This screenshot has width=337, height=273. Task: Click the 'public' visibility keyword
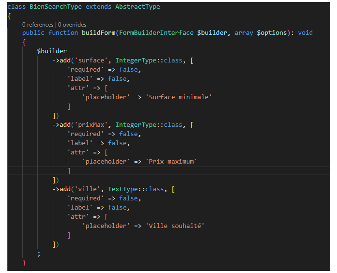coord(33,32)
